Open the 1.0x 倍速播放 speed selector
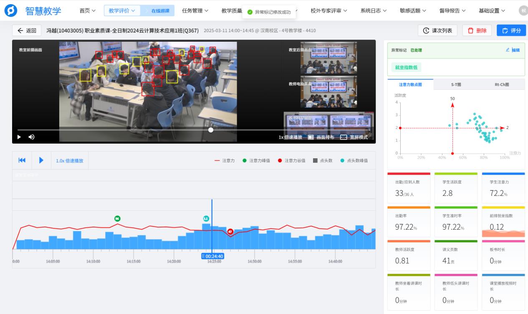The image size is (528, 314). coord(70,161)
